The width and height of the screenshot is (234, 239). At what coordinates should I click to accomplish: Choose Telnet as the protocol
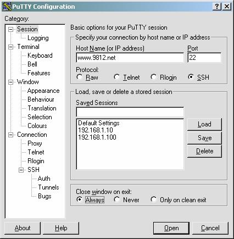[117, 77]
